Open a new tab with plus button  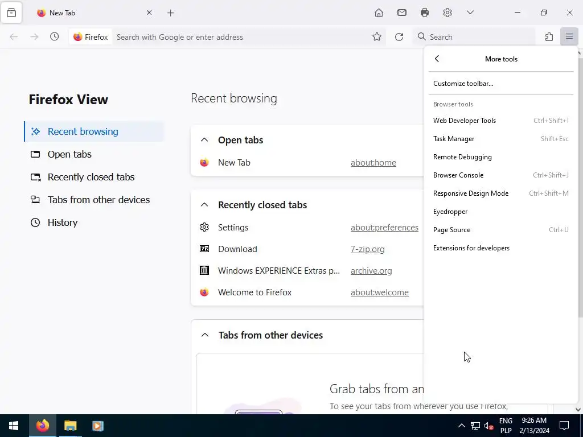171,13
